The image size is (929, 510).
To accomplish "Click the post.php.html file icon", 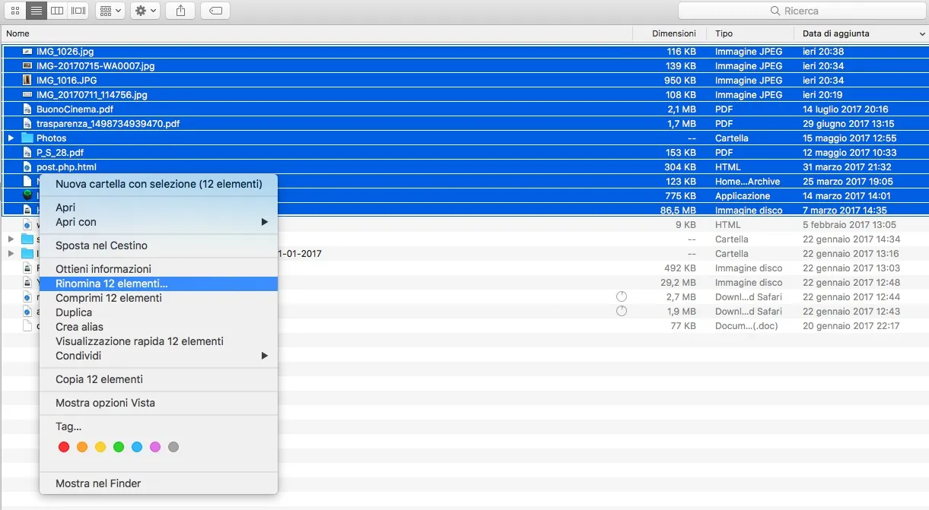I will pyautogui.click(x=27, y=167).
